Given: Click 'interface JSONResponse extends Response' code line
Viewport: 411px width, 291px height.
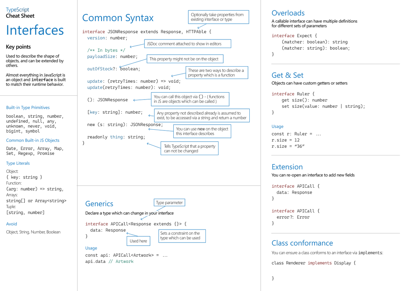Looking at the screenshot, I should click(x=147, y=32).
